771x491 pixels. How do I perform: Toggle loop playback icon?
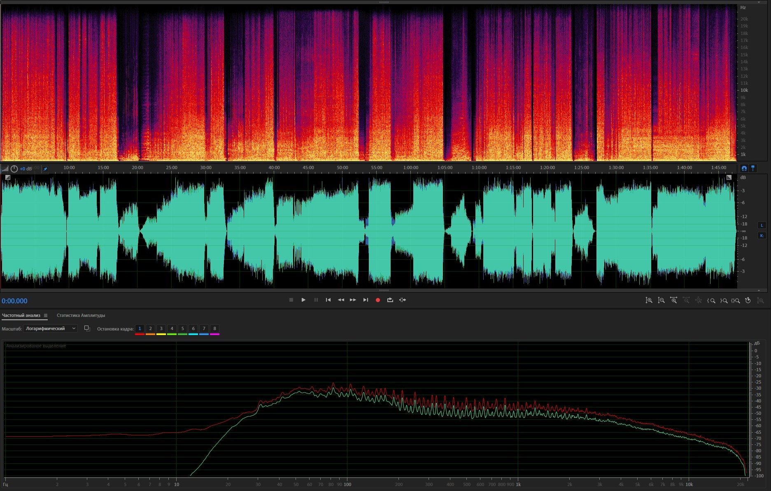(x=390, y=300)
